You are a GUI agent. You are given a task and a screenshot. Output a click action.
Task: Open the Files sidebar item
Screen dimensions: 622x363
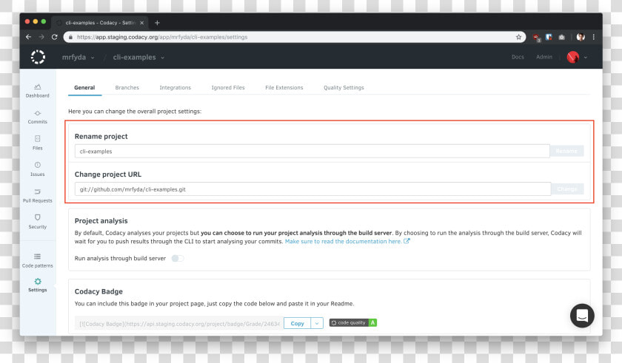[x=37, y=143]
